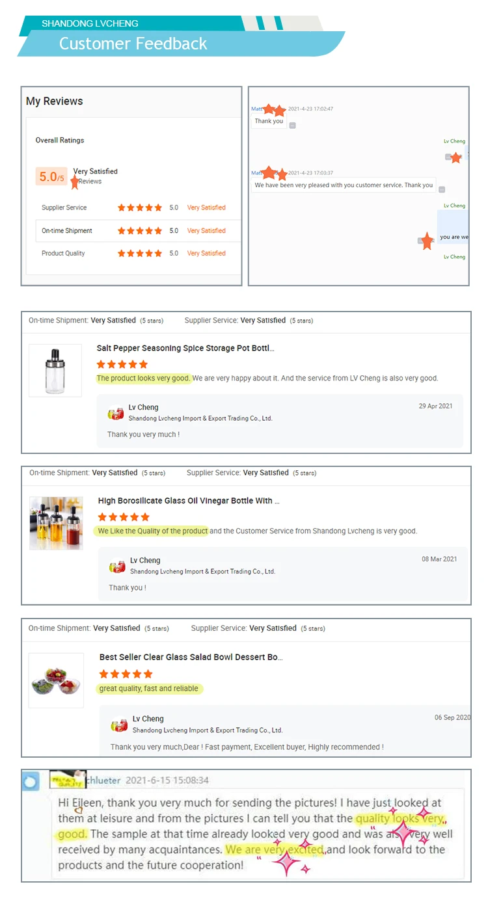The height and width of the screenshot is (906, 488).
Task: Click star rating under Salt Pepper Seasoning title
Action: tap(122, 364)
